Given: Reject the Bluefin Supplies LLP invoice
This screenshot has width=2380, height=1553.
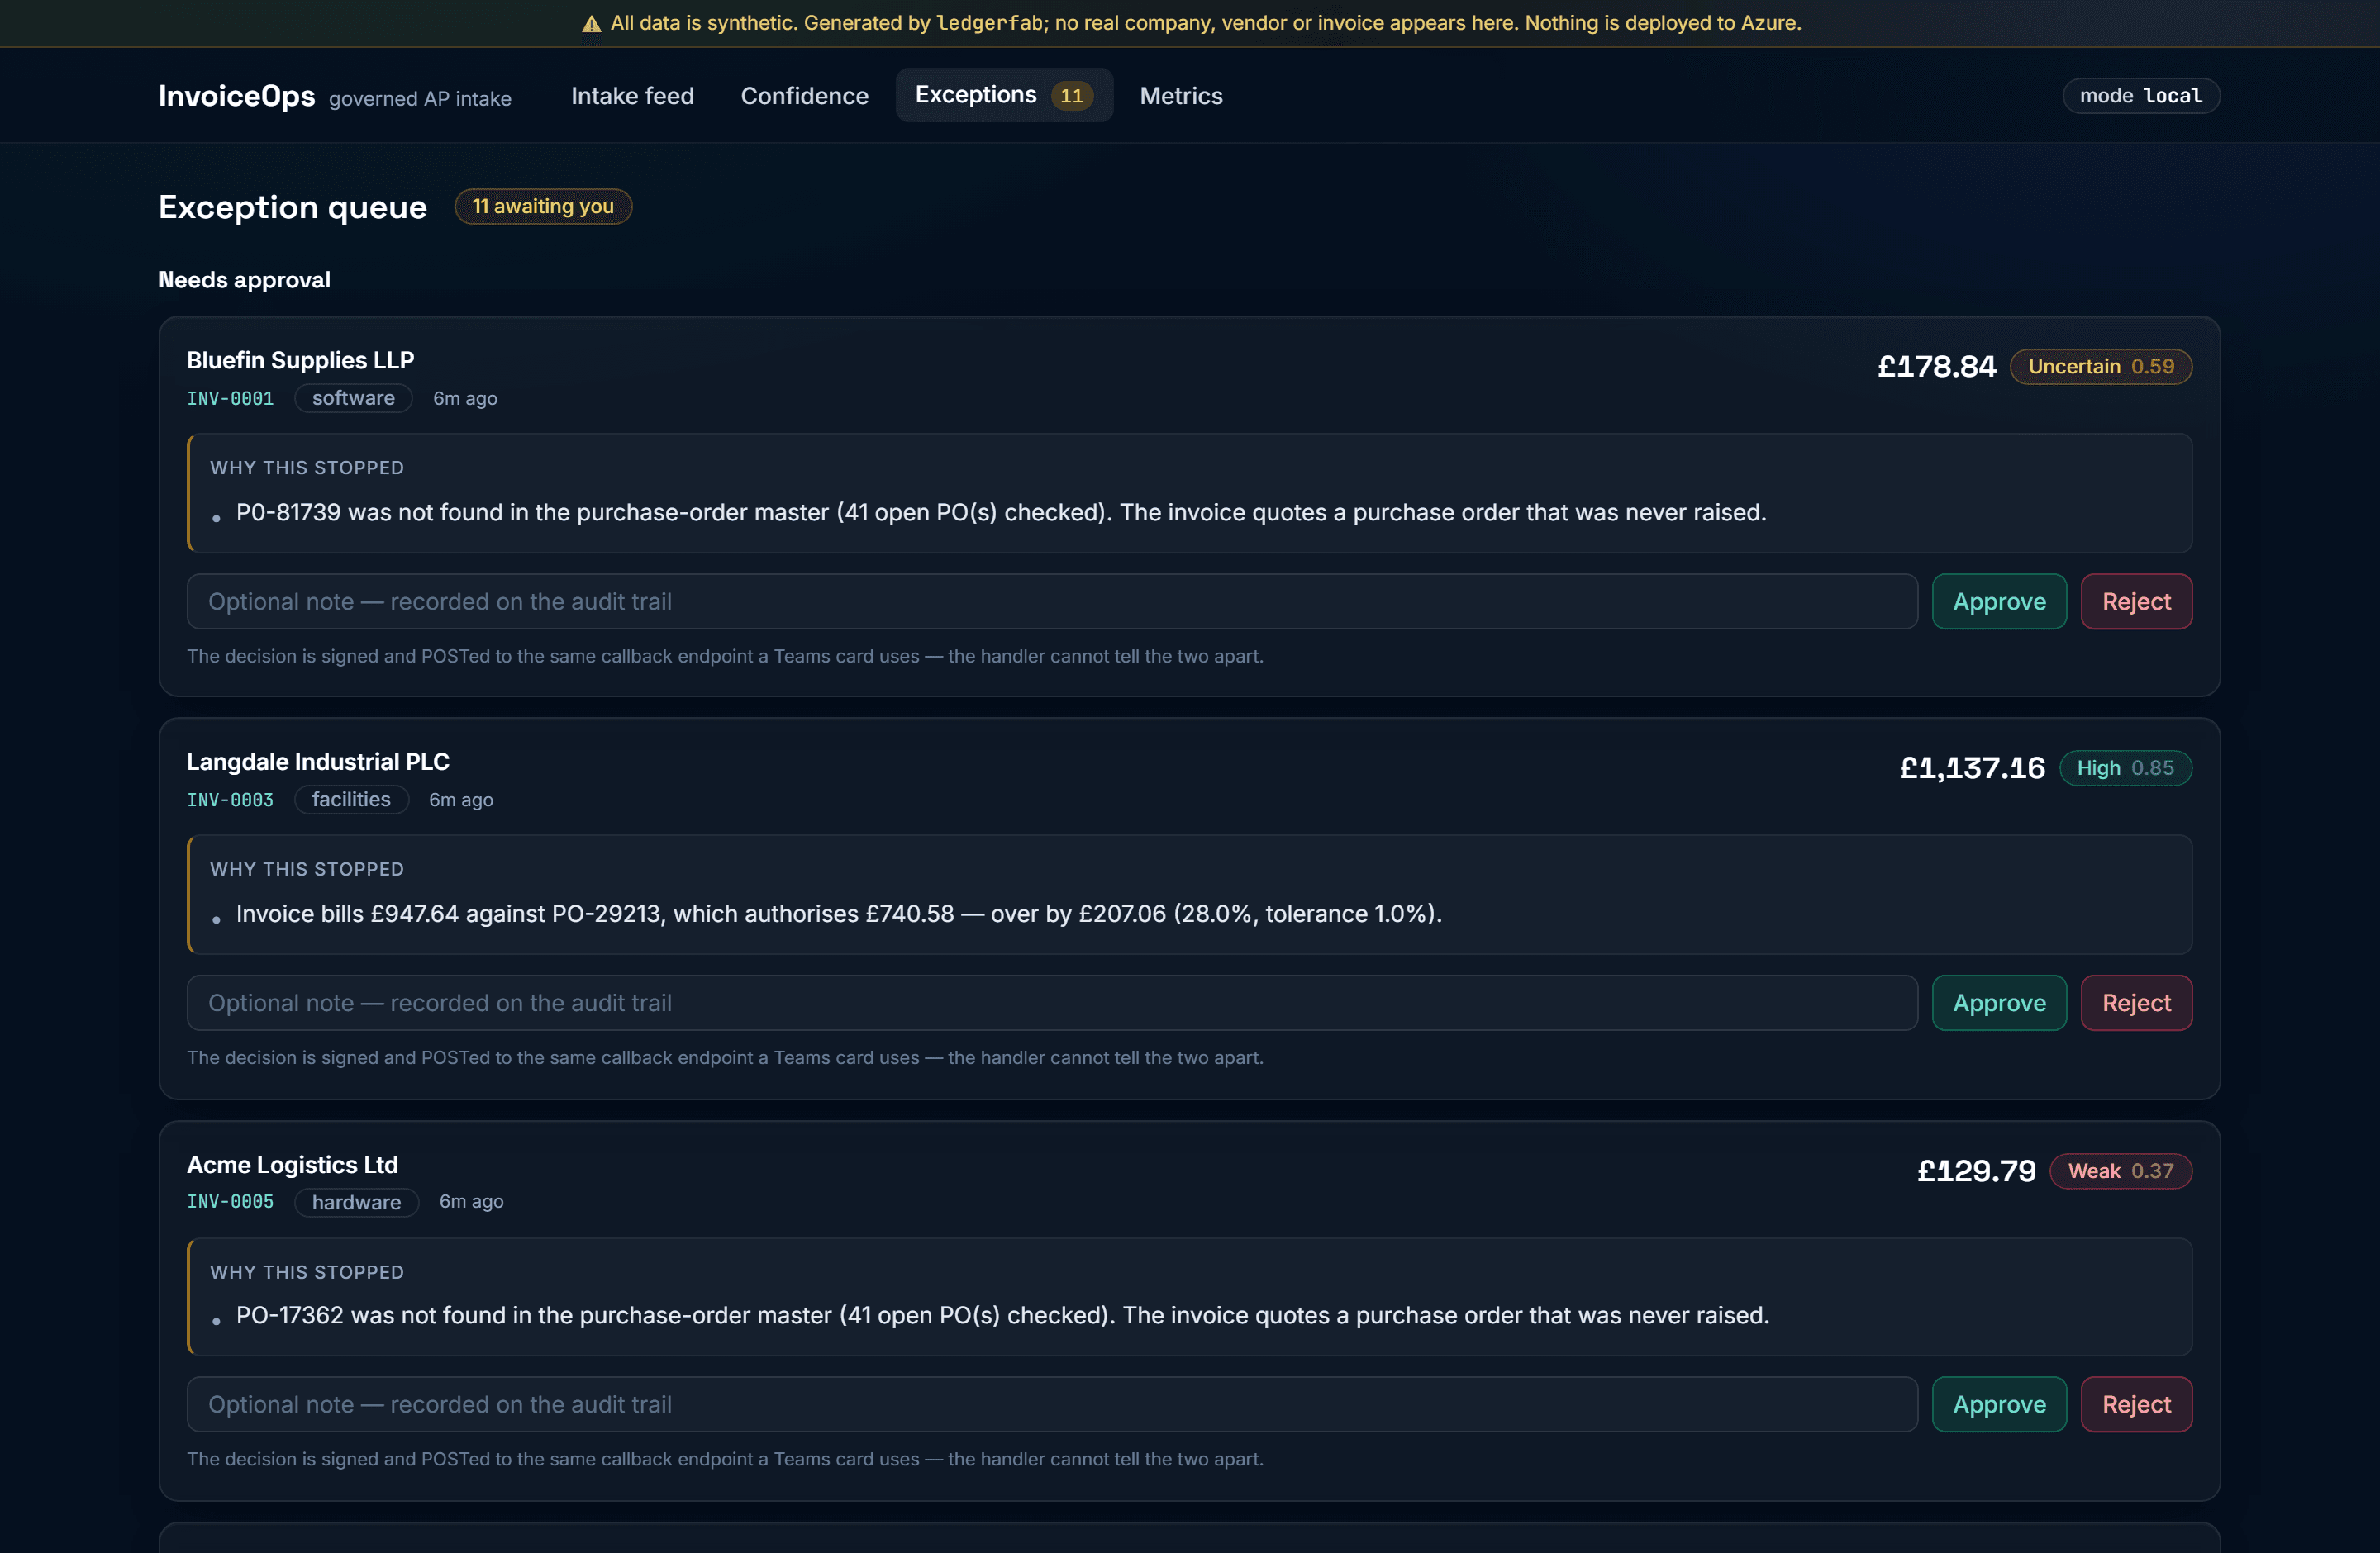Looking at the screenshot, I should coord(2136,601).
